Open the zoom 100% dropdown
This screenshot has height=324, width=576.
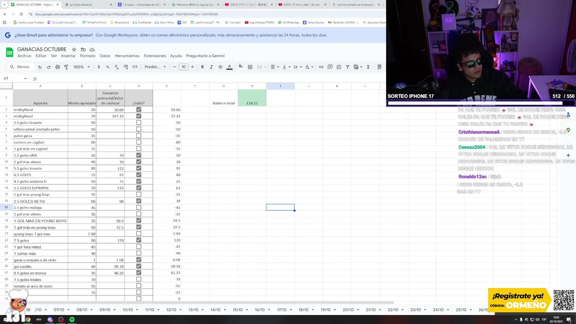click(81, 67)
